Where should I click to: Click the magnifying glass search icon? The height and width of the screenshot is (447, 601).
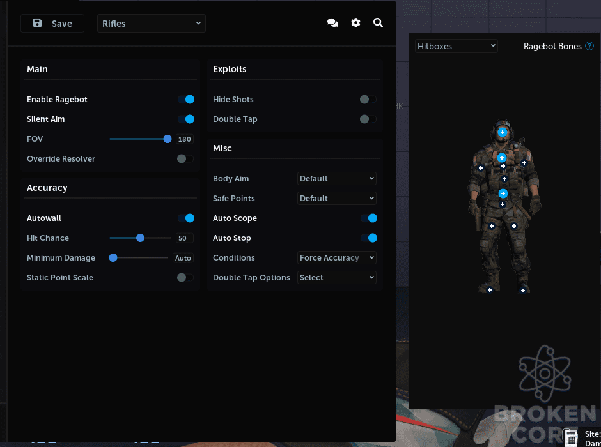pyautogui.click(x=378, y=23)
